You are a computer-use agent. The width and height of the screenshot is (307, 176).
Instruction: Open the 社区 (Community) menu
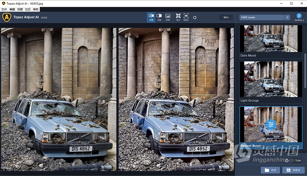(x=28, y=9)
